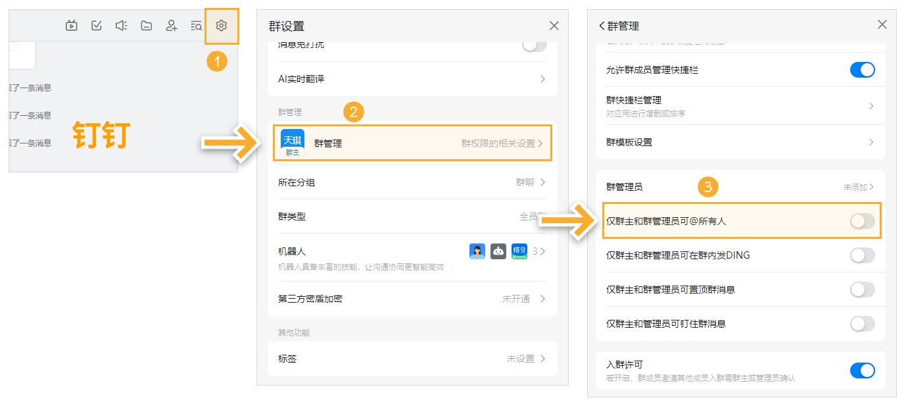
Task: Click 未添加 next to 群管理员
Action: [858, 188]
